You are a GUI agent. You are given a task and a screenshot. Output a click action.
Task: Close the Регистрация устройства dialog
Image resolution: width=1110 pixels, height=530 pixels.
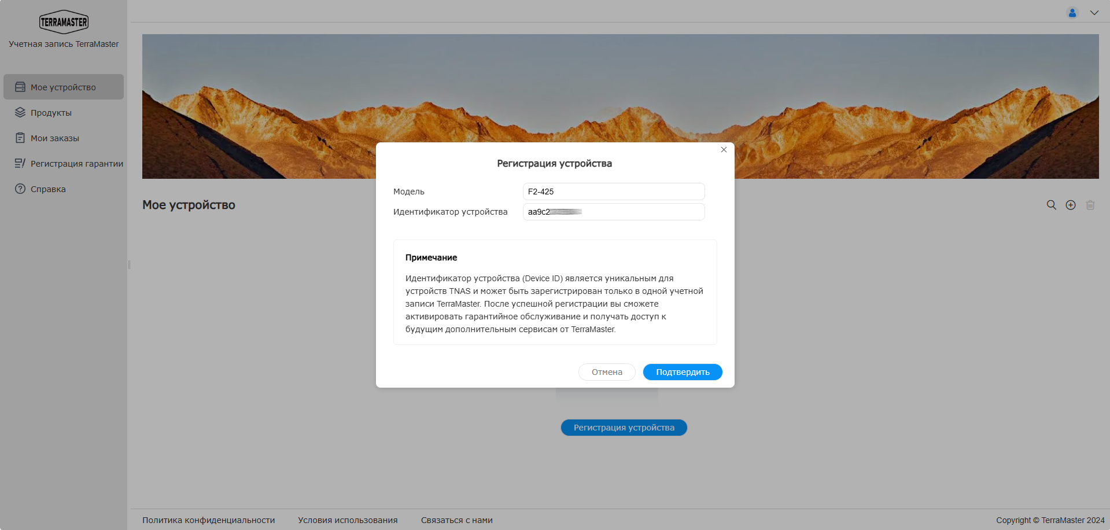[x=724, y=150]
